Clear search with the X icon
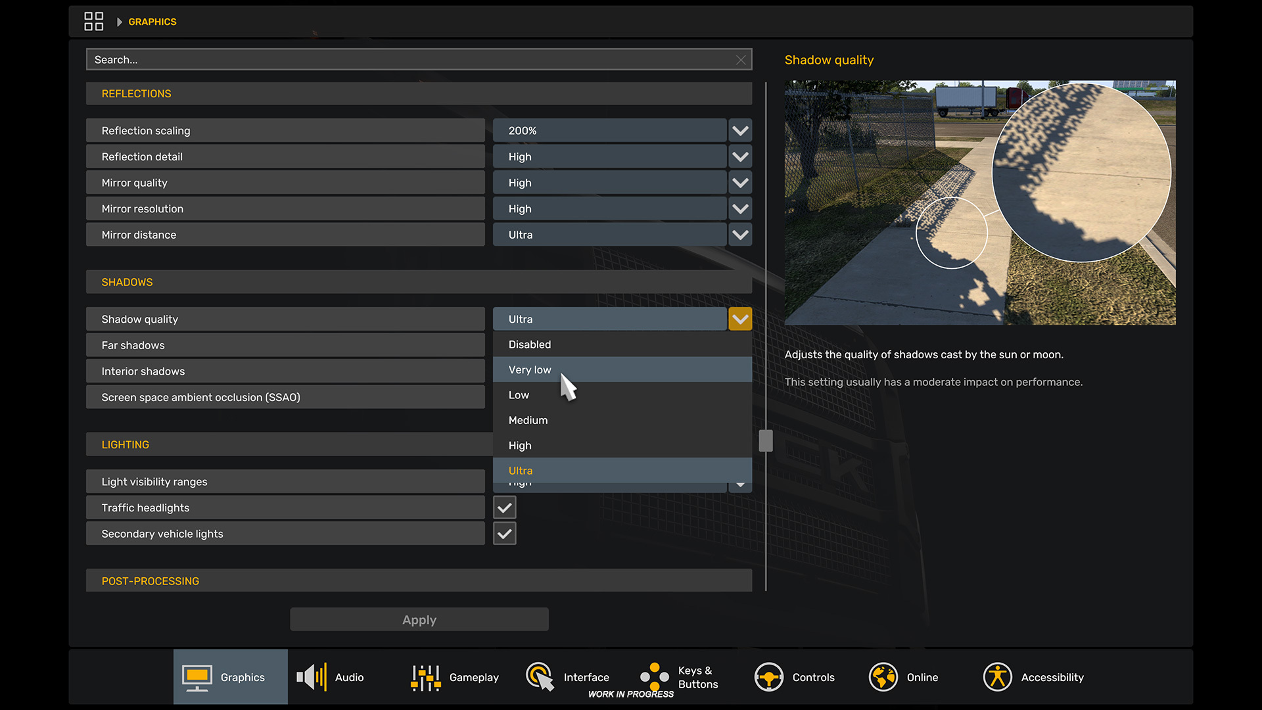1262x710 pixels. 741,60
